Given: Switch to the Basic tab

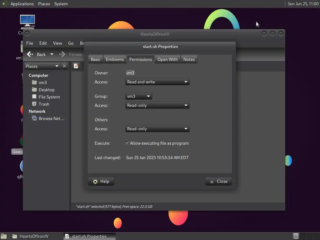Looking at the screenshot, I should 96,59.
